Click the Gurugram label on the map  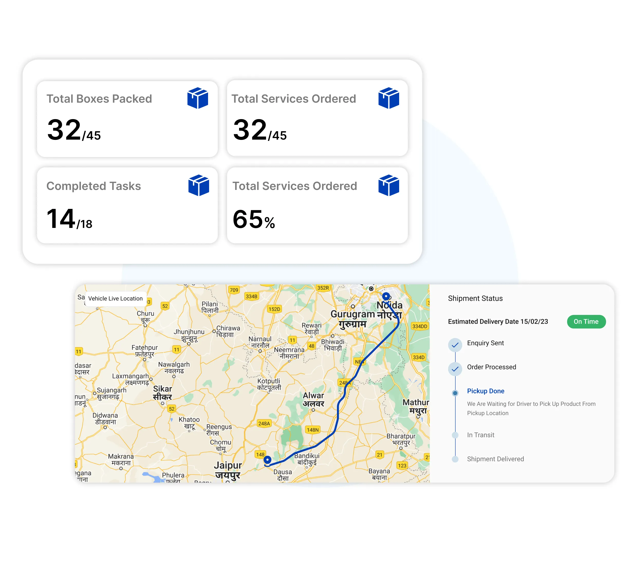(x=352, y=319)
